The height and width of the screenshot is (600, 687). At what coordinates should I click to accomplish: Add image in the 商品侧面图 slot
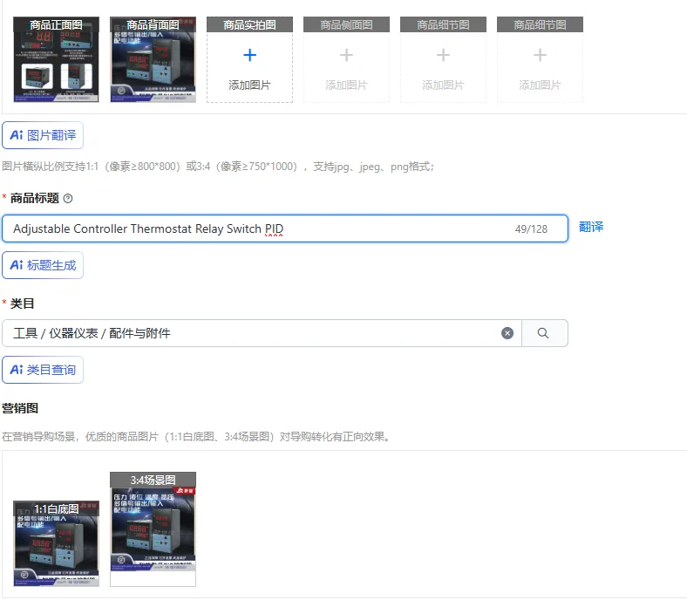tap(346, 59)
